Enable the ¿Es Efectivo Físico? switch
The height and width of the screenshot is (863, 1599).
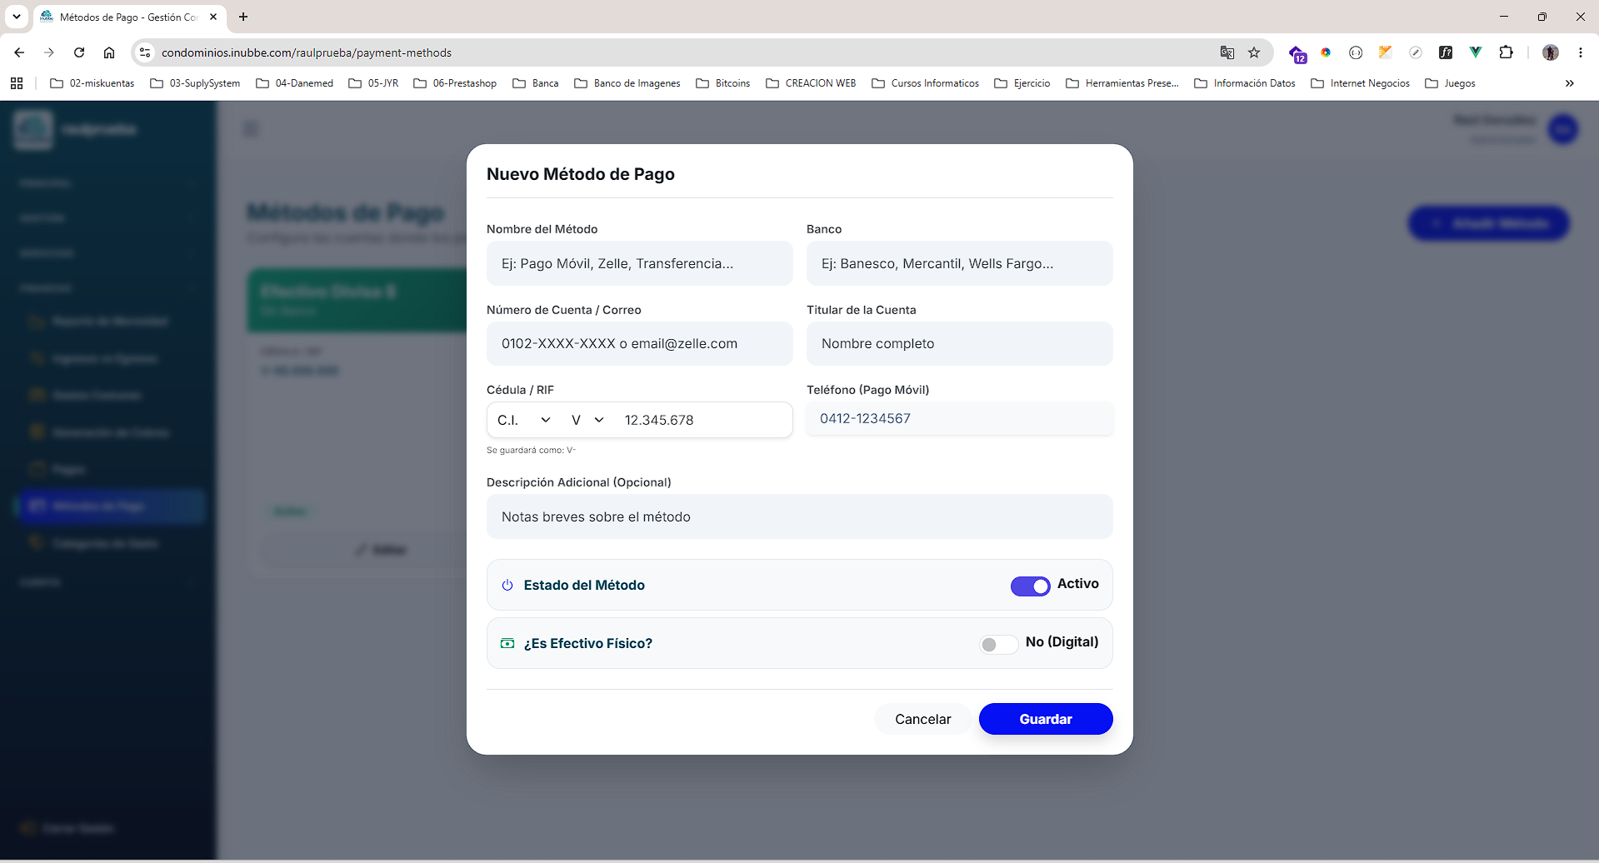click(998, 645)
